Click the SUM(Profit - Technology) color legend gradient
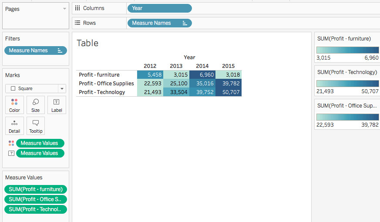Image resolution: width=380 pixels, height=222 pixels. click(347, 83)
